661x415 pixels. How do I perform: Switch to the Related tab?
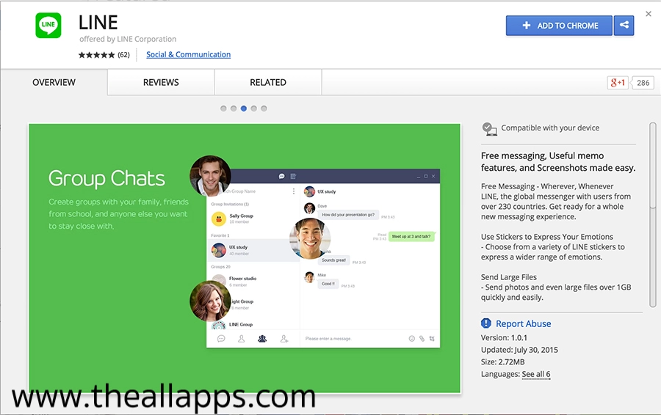pyautogui.click(x=268, y=83)
